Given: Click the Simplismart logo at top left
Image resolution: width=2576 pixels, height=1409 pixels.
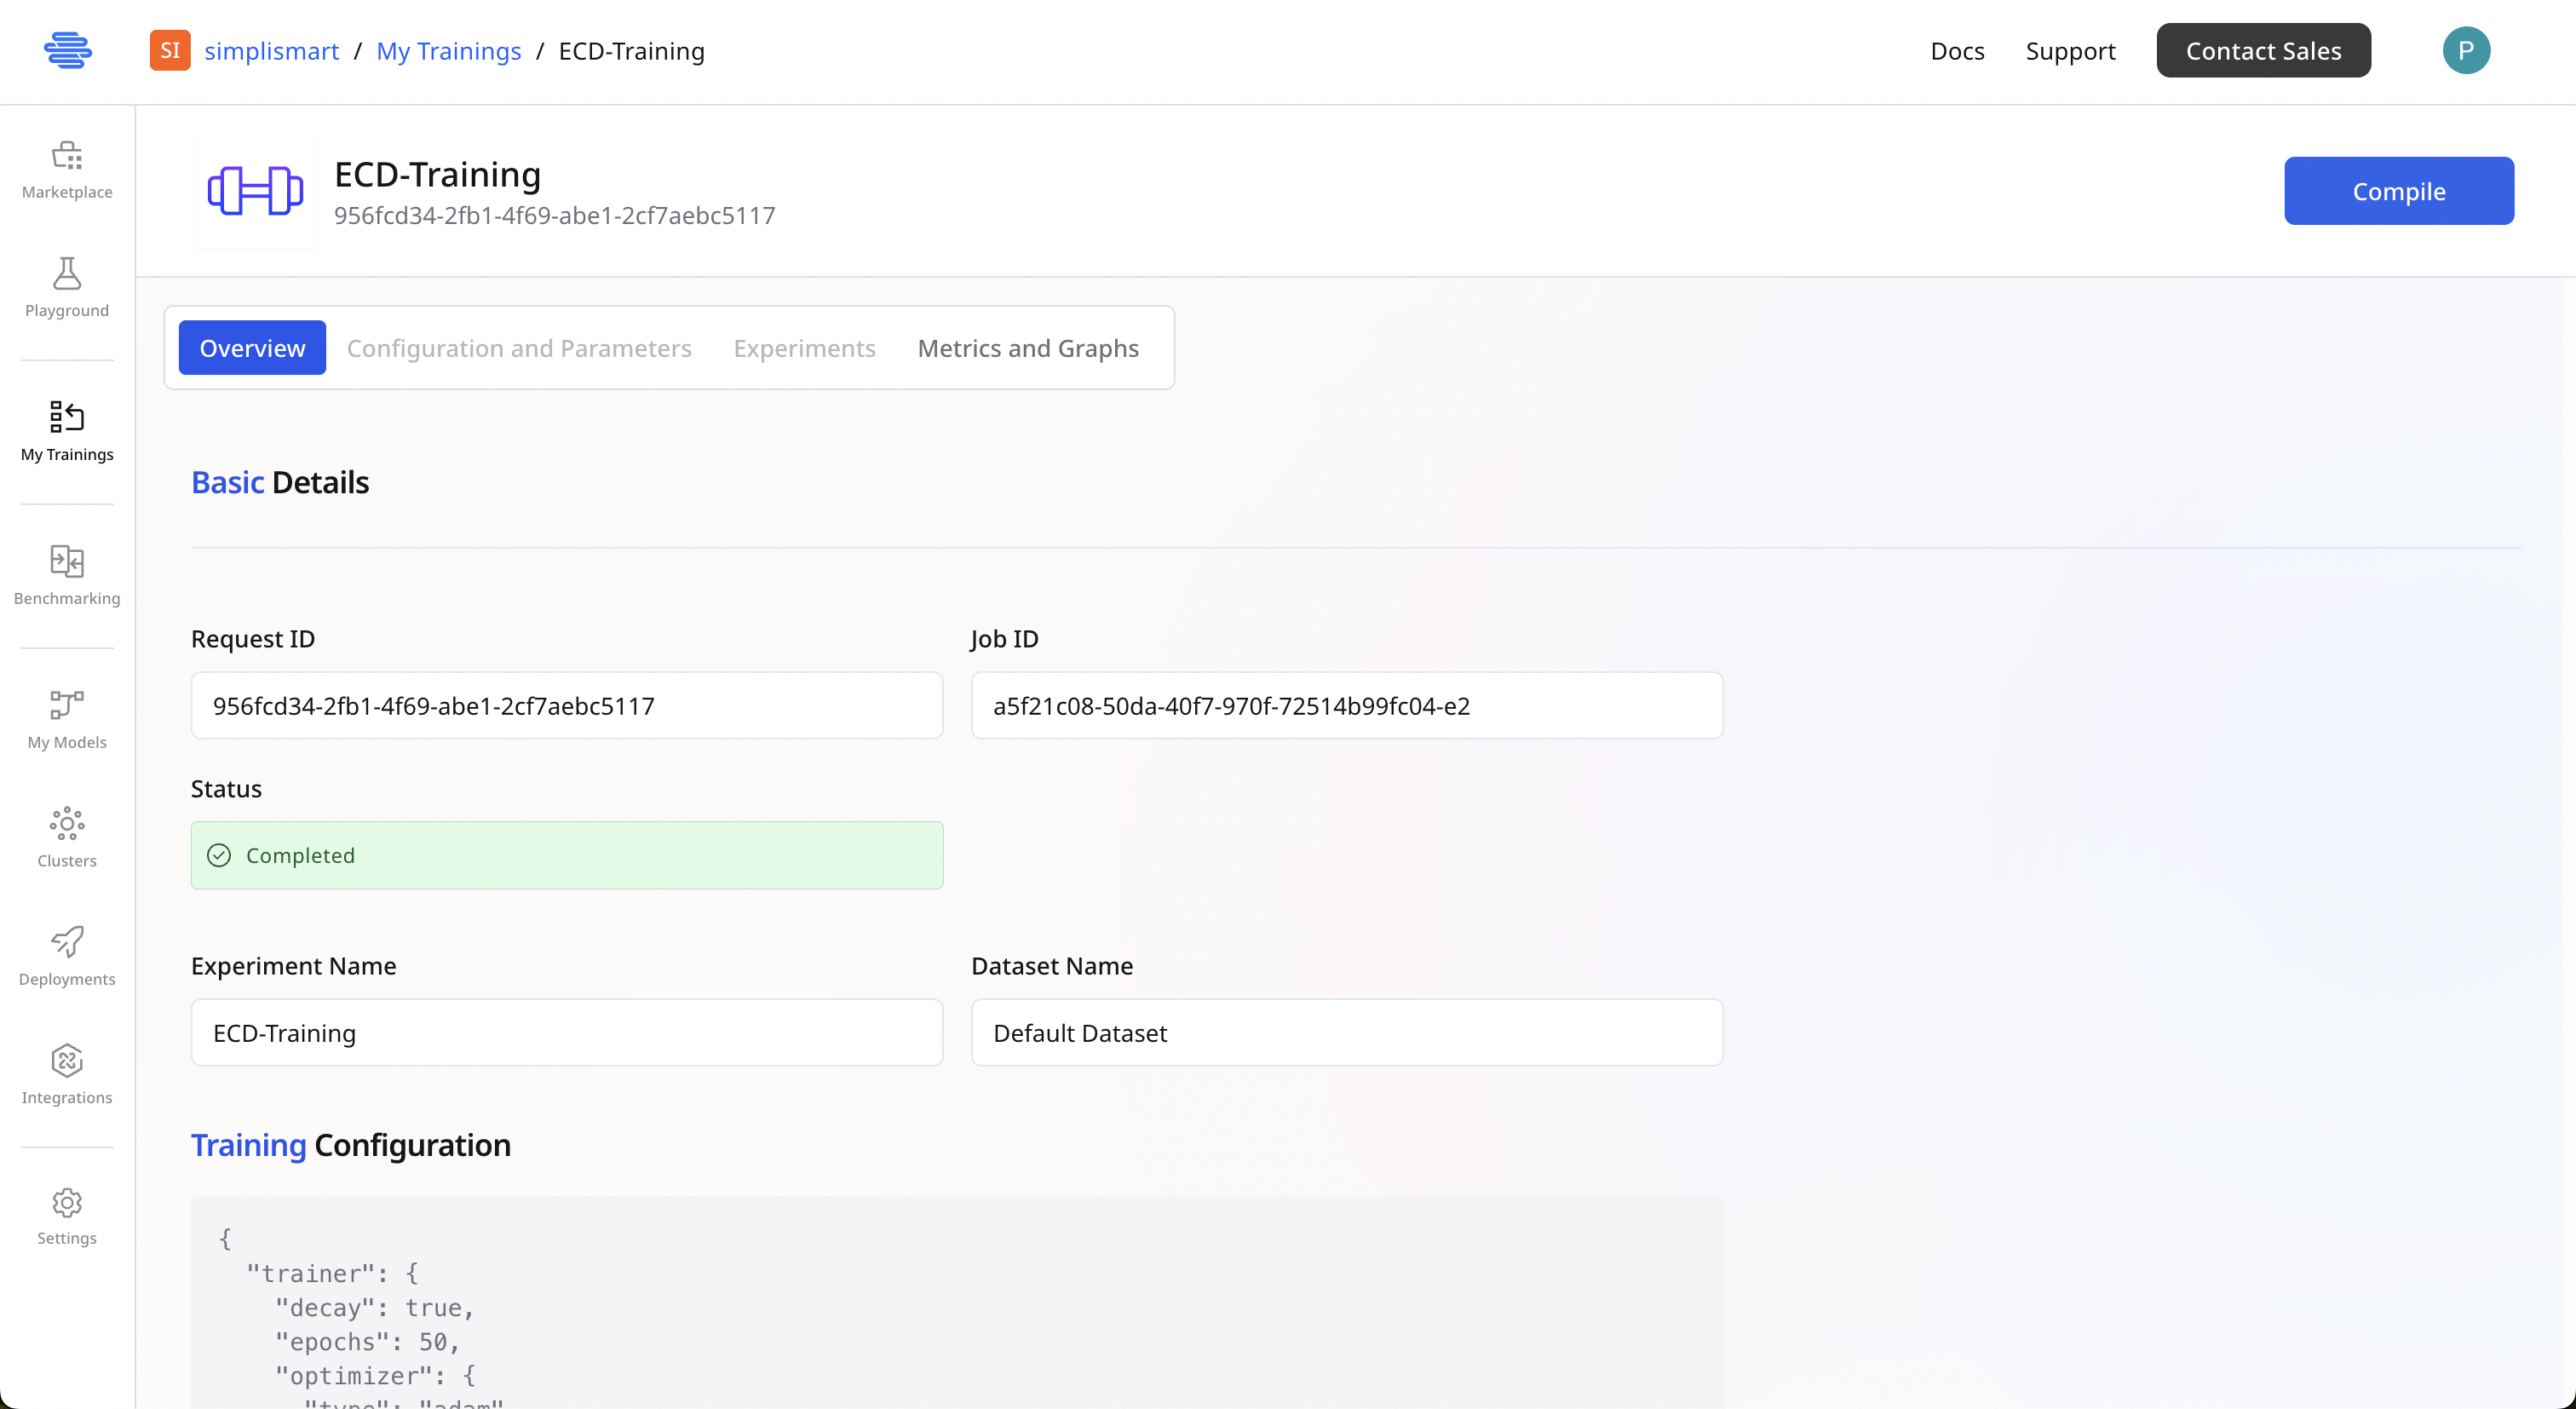Looking at the screenshot, I should coord(68,50).
